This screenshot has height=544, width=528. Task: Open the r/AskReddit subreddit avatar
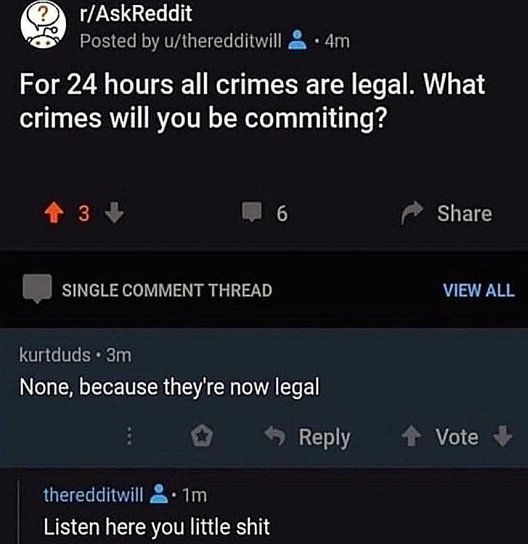44,26
